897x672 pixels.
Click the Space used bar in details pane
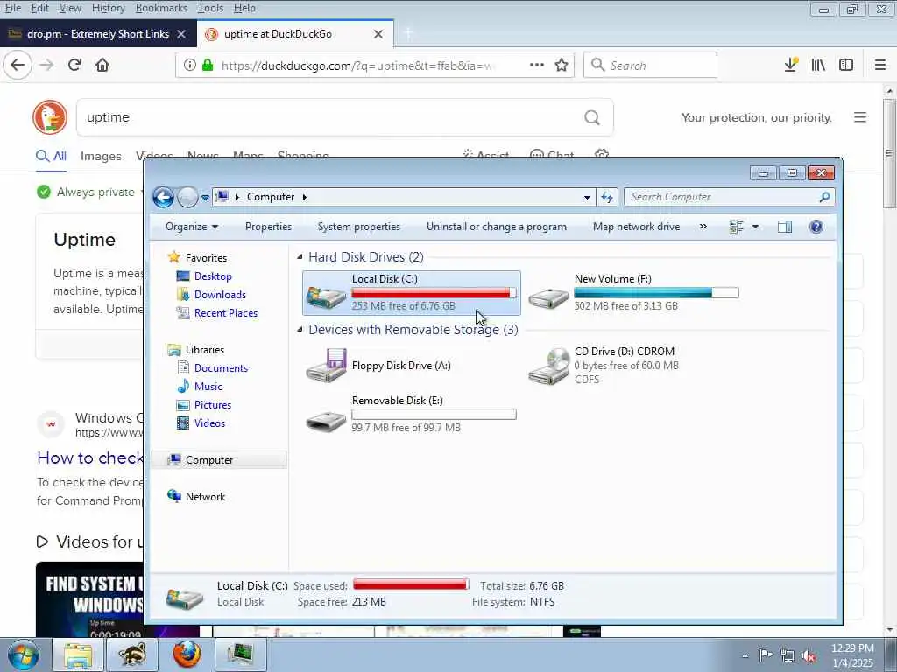click(x=411, y=584)
